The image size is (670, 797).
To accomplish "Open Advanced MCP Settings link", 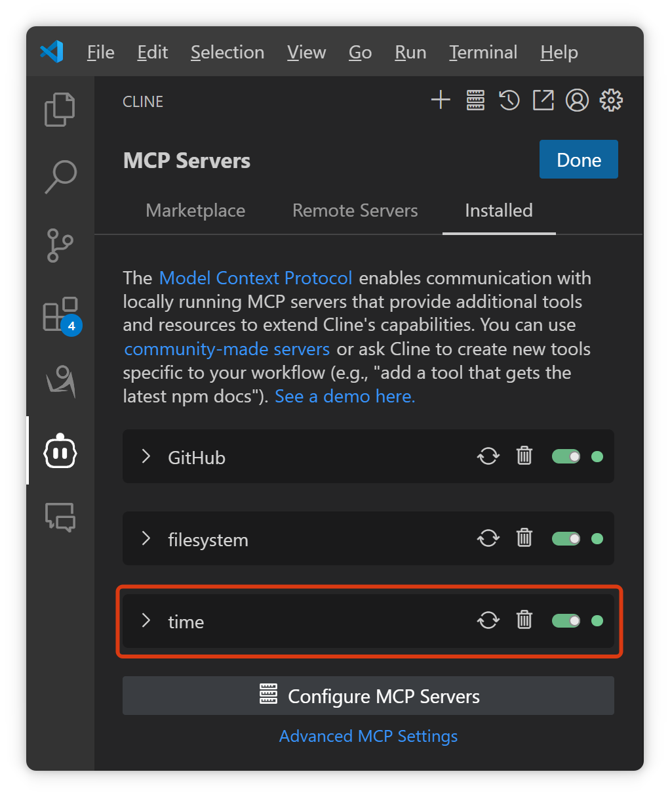I will click(368, 736).
